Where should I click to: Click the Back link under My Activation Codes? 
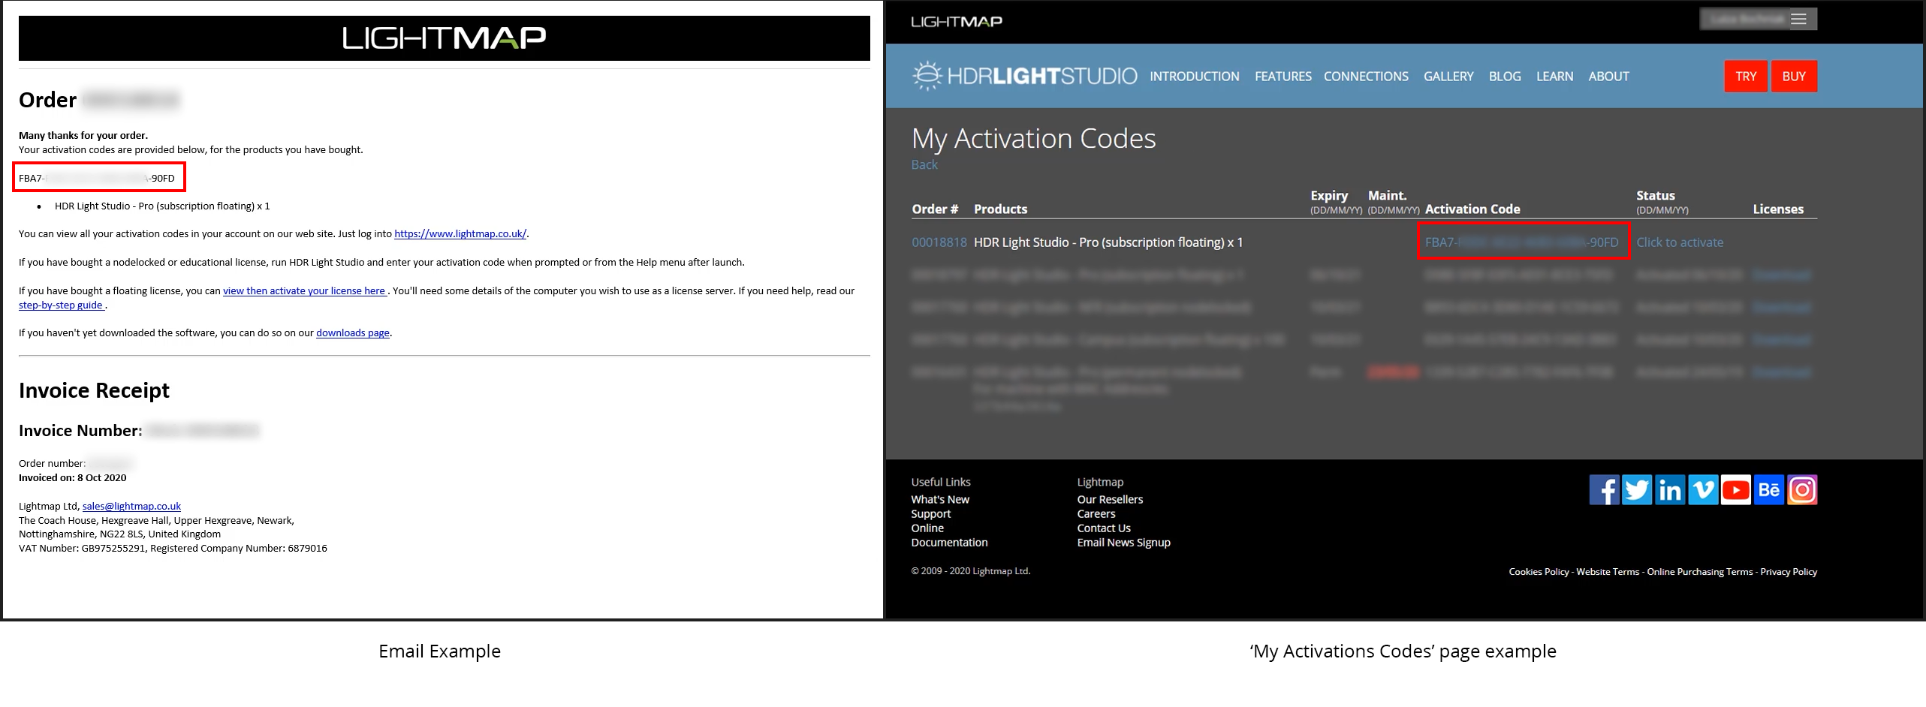924,164
